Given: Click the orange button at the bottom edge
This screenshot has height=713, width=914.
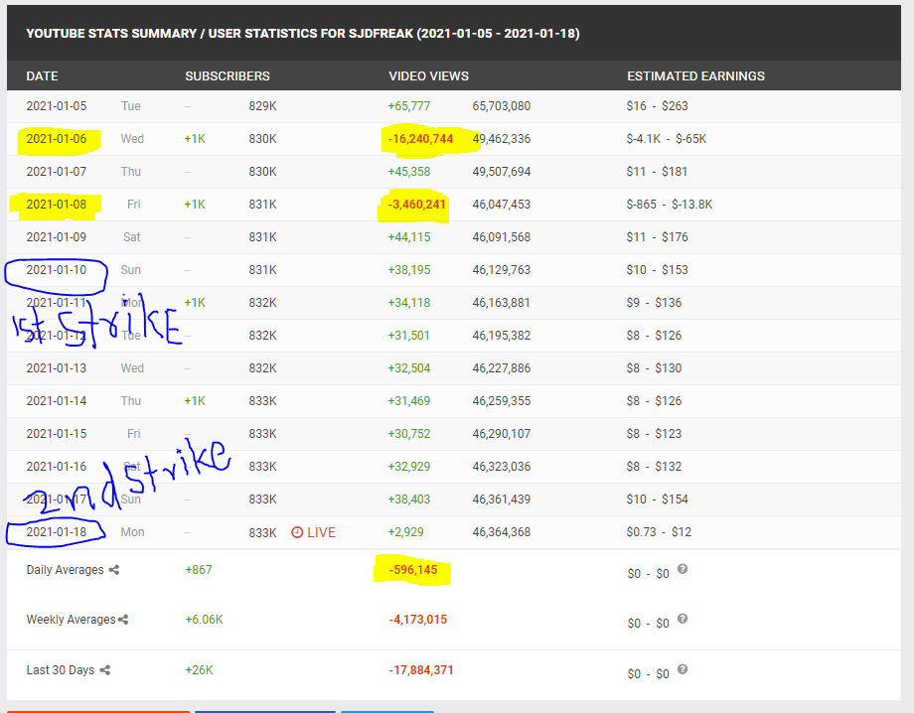Looking at the screenshot, I should point(98,711).
